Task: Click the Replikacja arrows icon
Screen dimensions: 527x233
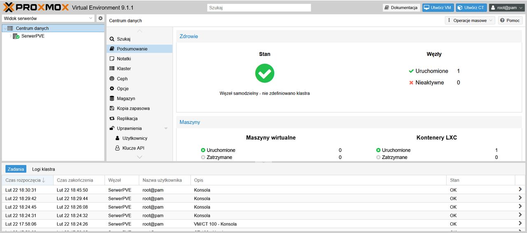Action: (112, 118)
